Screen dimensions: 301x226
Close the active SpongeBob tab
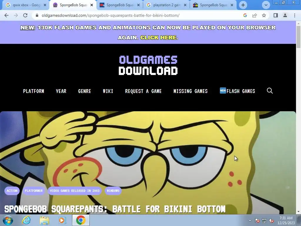pyautogui.click(x=92, y=5)
